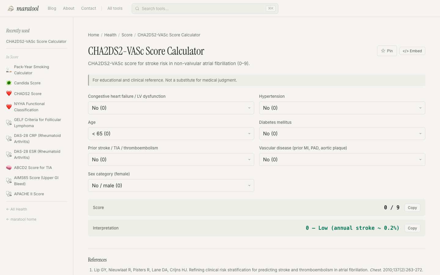
Task: Click the search magnifier icon
Action: click(x=137, y=9)
